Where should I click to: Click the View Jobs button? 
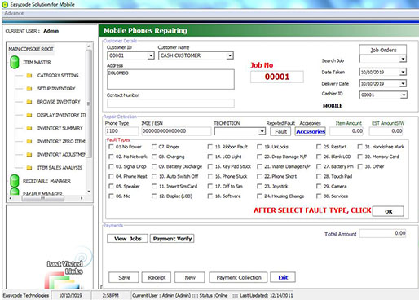(127, 239)
